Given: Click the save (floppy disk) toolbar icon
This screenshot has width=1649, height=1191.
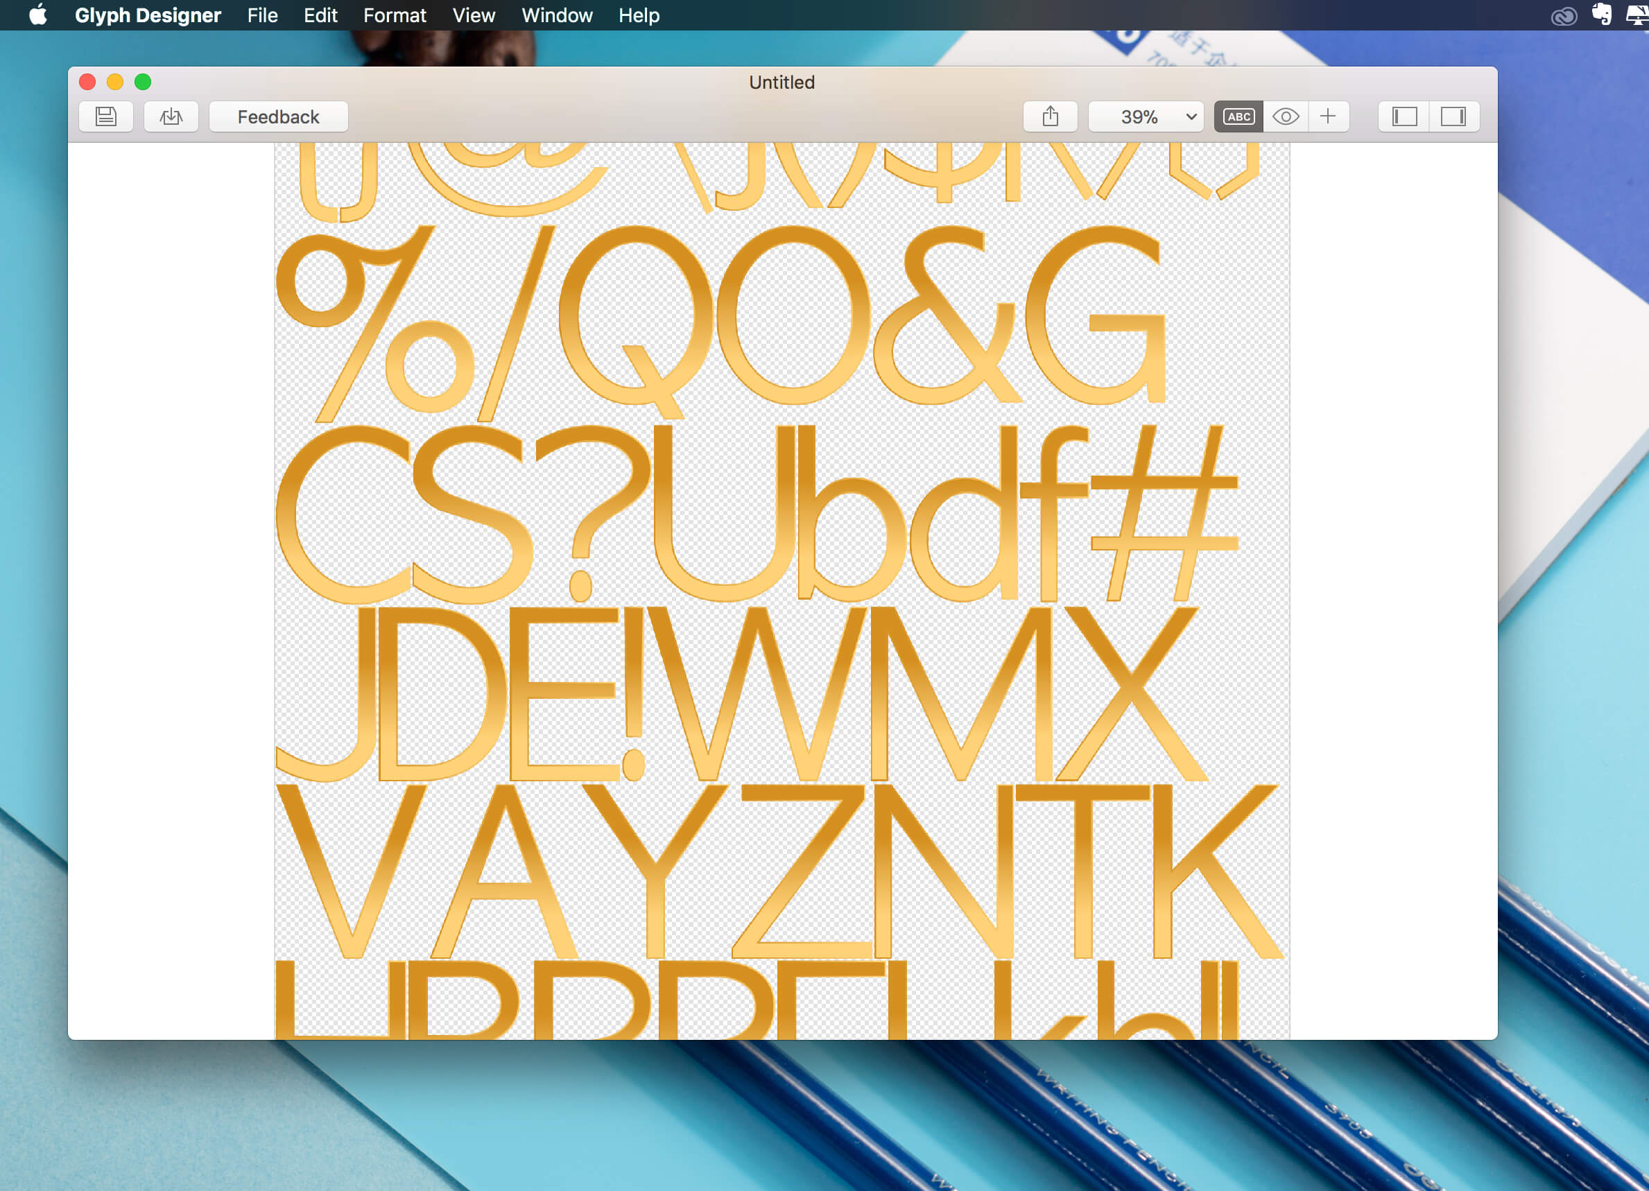Looking at the screenshot, I should tap(106, 117).
